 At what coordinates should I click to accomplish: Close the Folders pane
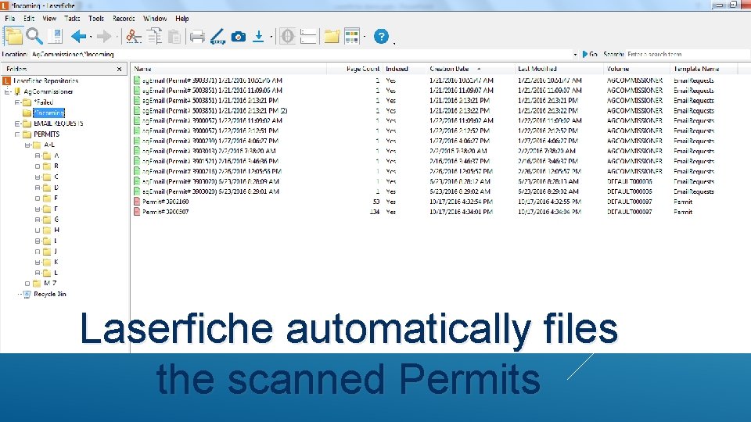pos(119,70)
